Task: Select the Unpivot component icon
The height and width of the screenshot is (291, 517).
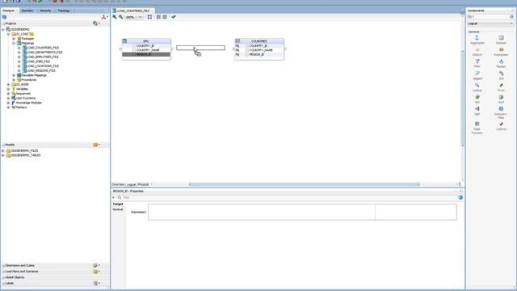Action: [501, 124]
